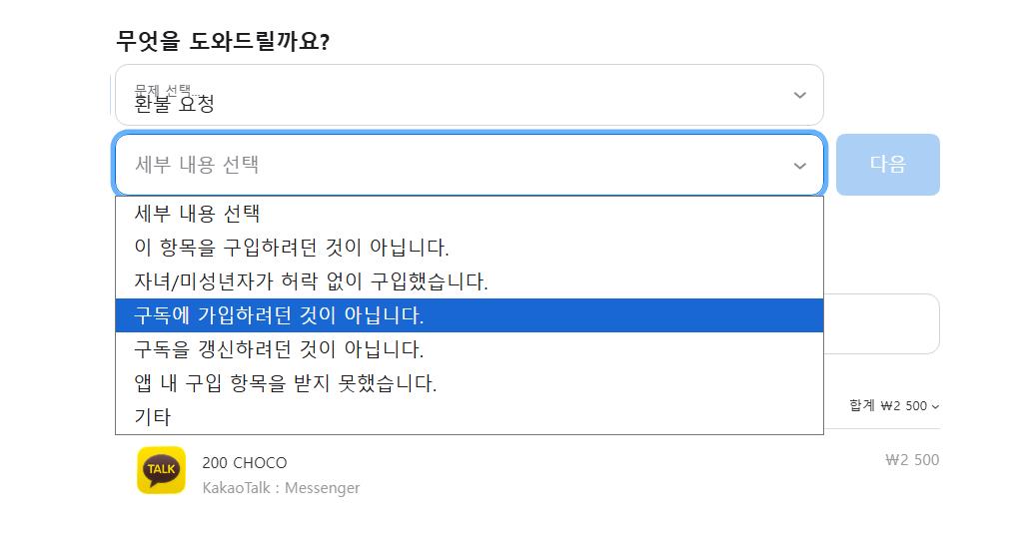Expand the 합계 ₩2 500 total chevron

894,406
